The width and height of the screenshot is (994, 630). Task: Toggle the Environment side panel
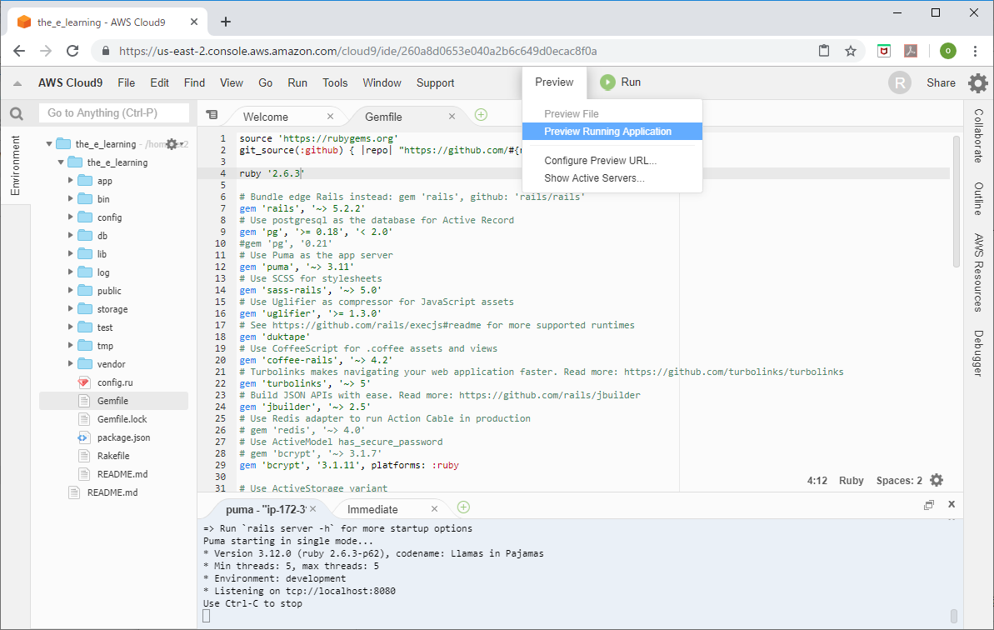15,166
